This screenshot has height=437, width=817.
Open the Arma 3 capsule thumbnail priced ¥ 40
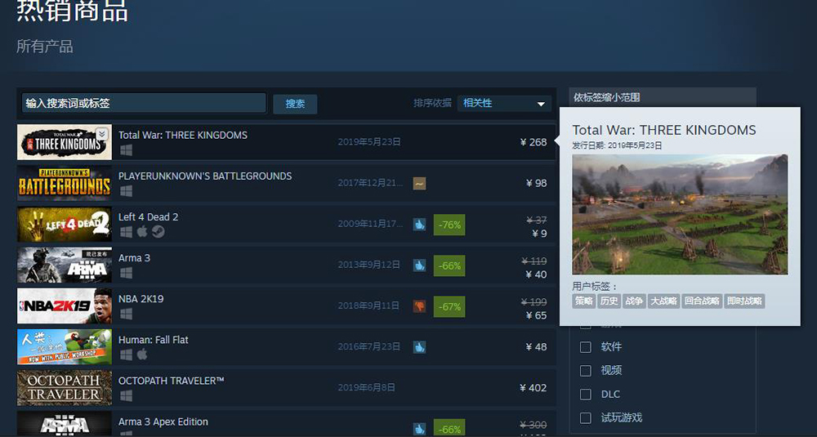point(65,265)
